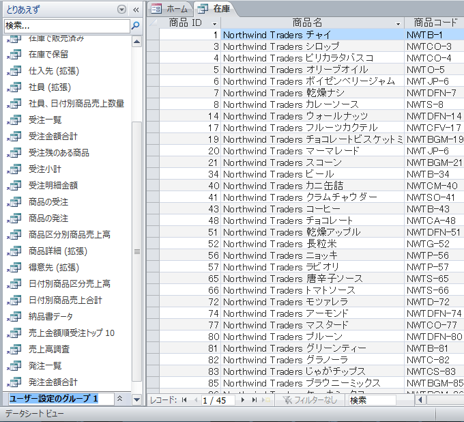Open 商品区分別商品売上高 query icon
The height and width of the screenshot is (422, 464).
point(14,235)
